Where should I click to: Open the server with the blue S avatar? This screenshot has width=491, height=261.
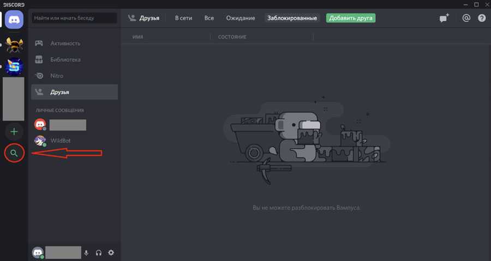(14, 67)
